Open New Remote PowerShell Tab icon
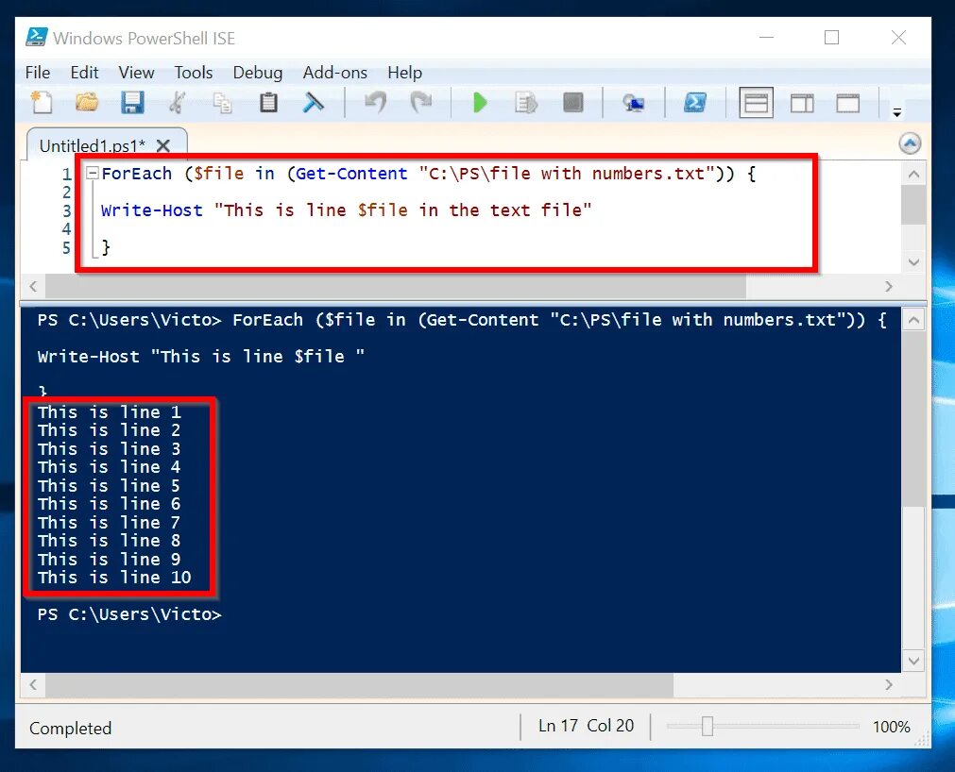Screen dimensions: 955x772 (x=634, y=103)
